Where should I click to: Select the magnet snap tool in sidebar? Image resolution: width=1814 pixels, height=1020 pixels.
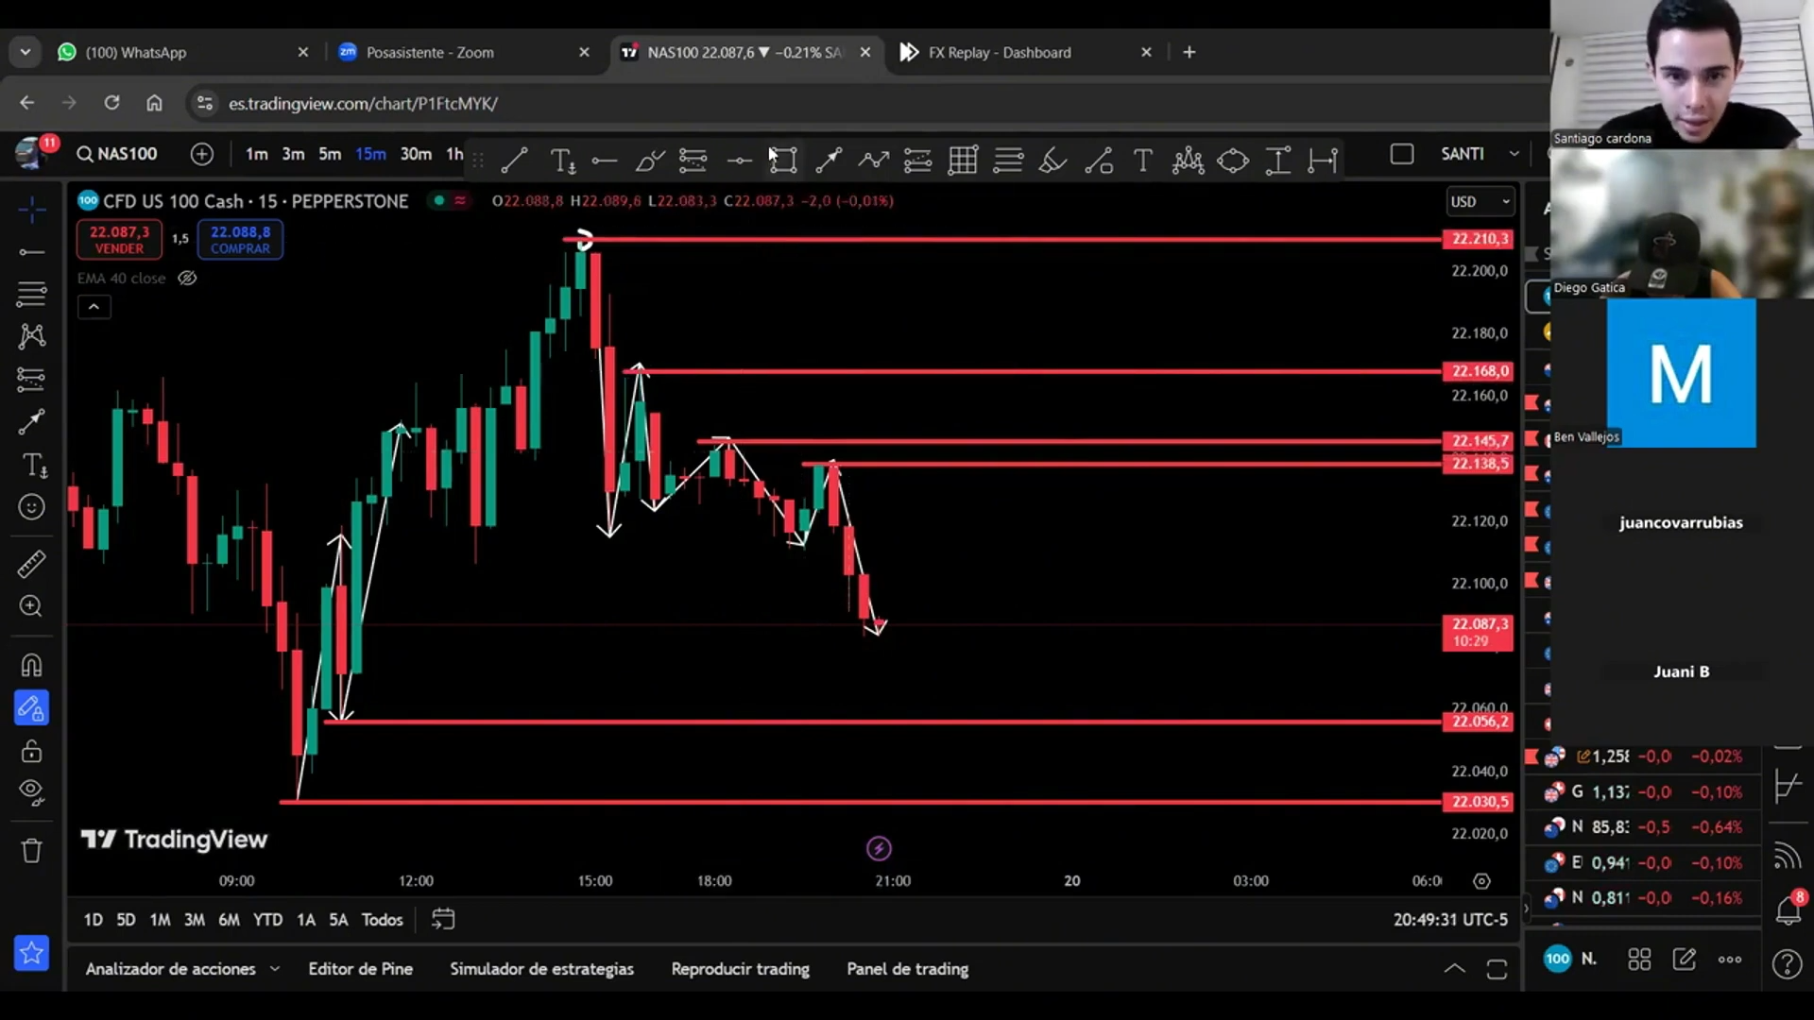pyautogui.click(x=31, y=666)
